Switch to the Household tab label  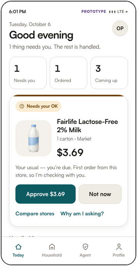click(52, 255)
